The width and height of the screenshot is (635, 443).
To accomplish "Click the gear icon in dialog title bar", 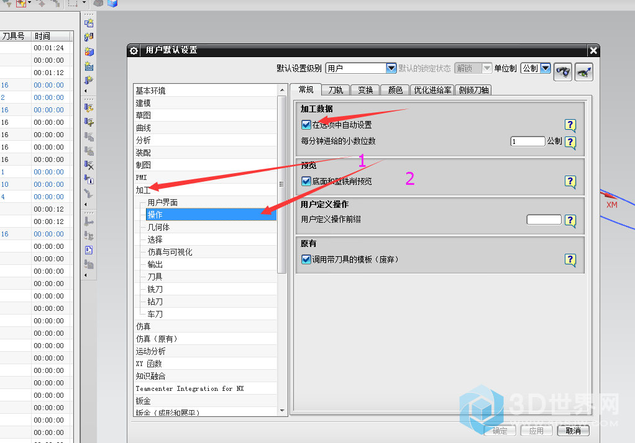I will pos(134,51).
